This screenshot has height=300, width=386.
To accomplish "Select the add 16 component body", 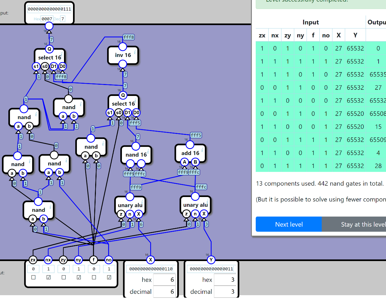I will click(190, 153).
